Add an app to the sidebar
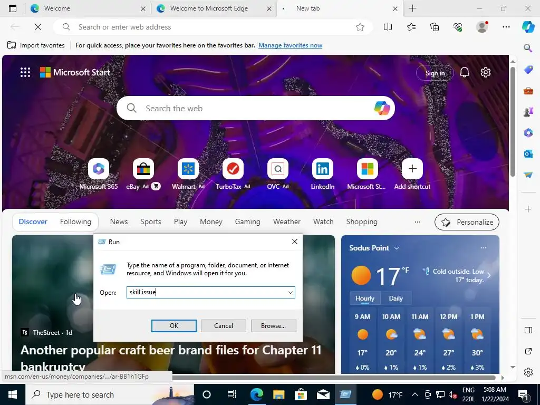Image resolution: width=540 pixels, height=405 pixels. click(x=528, y=209)
